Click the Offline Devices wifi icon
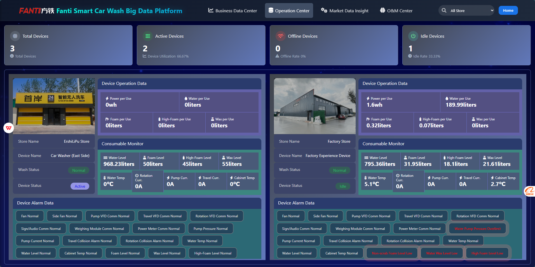Screen dimensions: 535x267 [x=280, y=36]
